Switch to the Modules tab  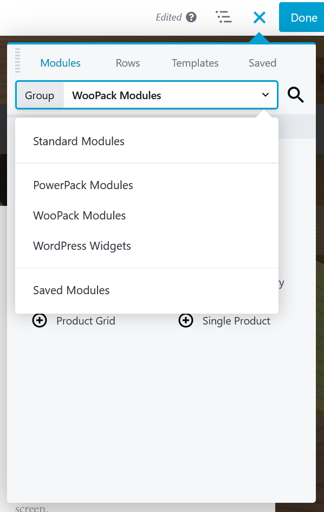[x=61, y=63]
